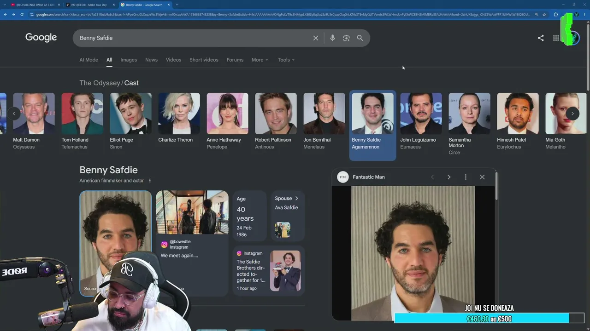Select Anne Hathaway cast card
Viewport: 590px width, 331px height.
227,121
